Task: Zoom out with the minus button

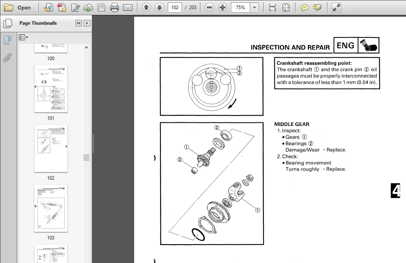Action: click(209, 8)
